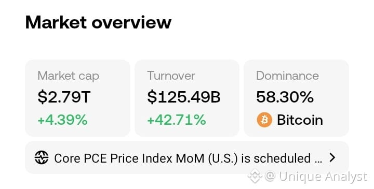Click the $125.49B turnover value
The image size is (374, 189).
pyautogui.click(x=184, y=97)
